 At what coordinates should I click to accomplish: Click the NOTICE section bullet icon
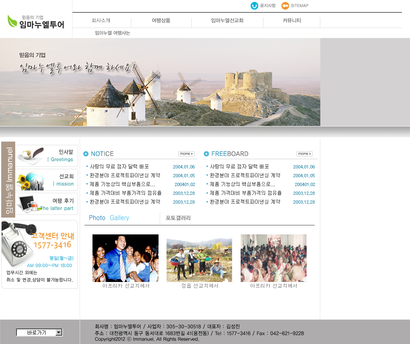(86, 154)
